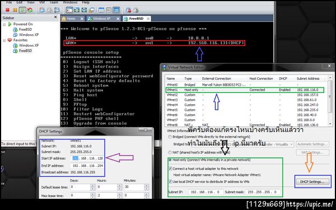The width and height of the screenshot is (336, 210).
Task: Click the Favorites heart icon in sidebar
Action: 10,40
